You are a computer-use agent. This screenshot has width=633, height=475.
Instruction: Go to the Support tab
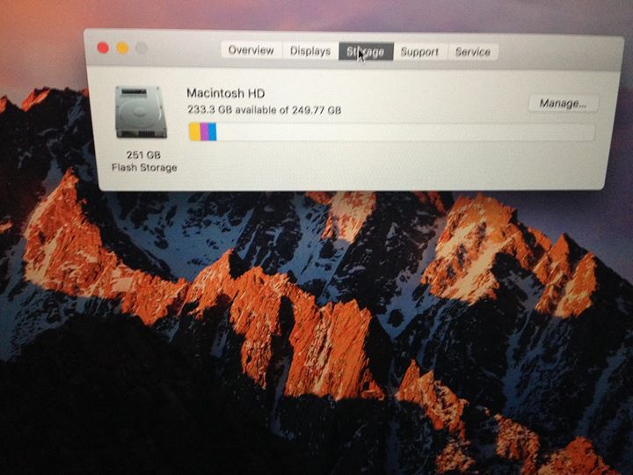pyautogui.click(x=420, y=52)
